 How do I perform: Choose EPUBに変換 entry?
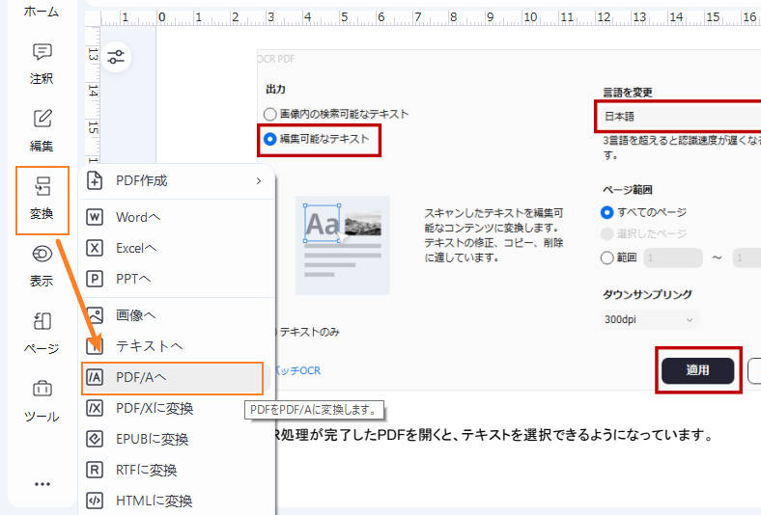tap(177, 439)
